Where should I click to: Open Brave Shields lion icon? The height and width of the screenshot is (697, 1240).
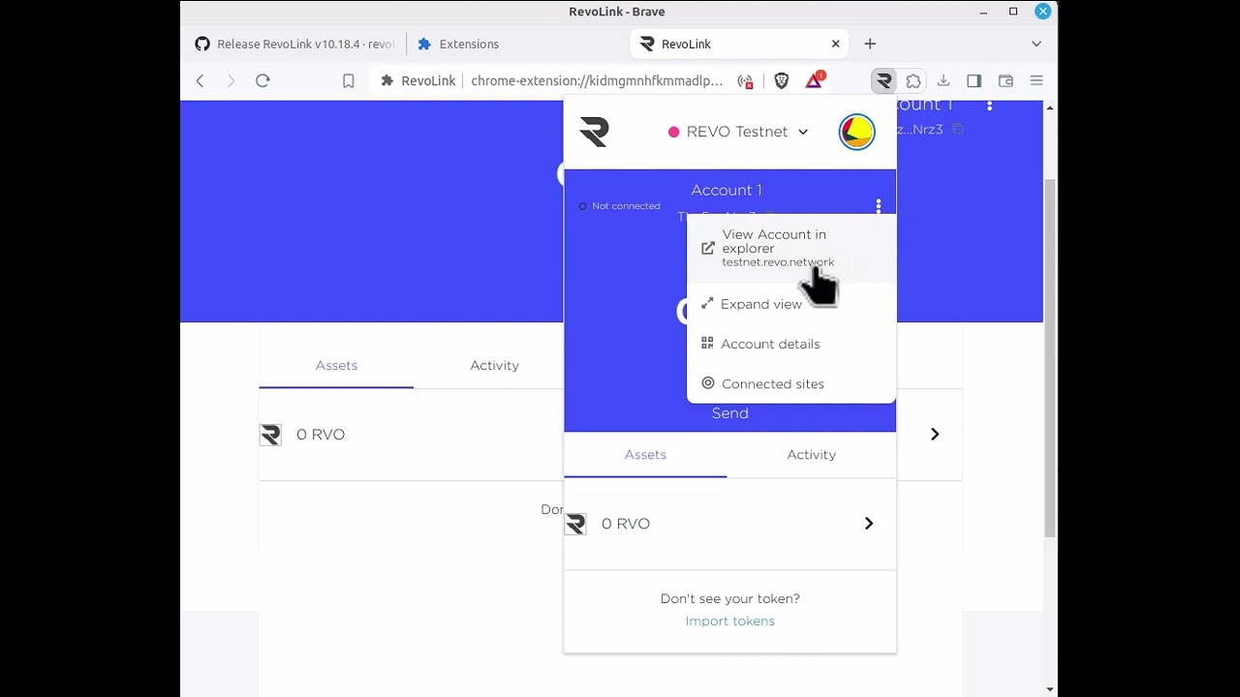(782, 81)
